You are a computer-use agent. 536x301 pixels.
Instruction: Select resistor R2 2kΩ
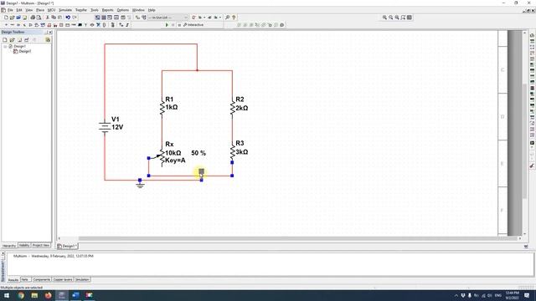pyautogui.click(x=233, y=107)
